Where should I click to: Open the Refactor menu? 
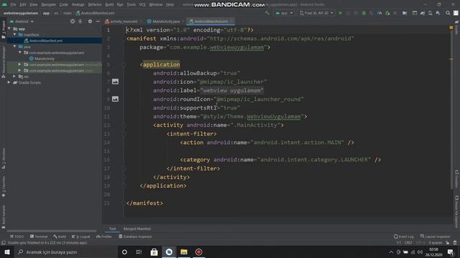95,4
